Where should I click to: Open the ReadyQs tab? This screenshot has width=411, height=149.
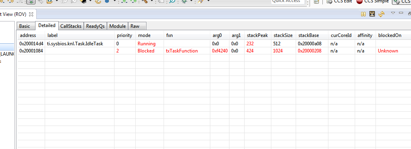coord(95,26)
